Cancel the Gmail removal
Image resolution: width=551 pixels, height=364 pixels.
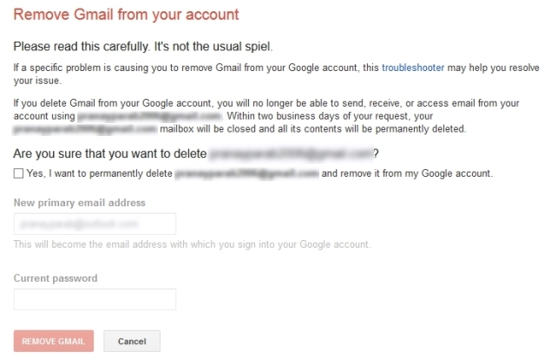click(x=132, y=341)
